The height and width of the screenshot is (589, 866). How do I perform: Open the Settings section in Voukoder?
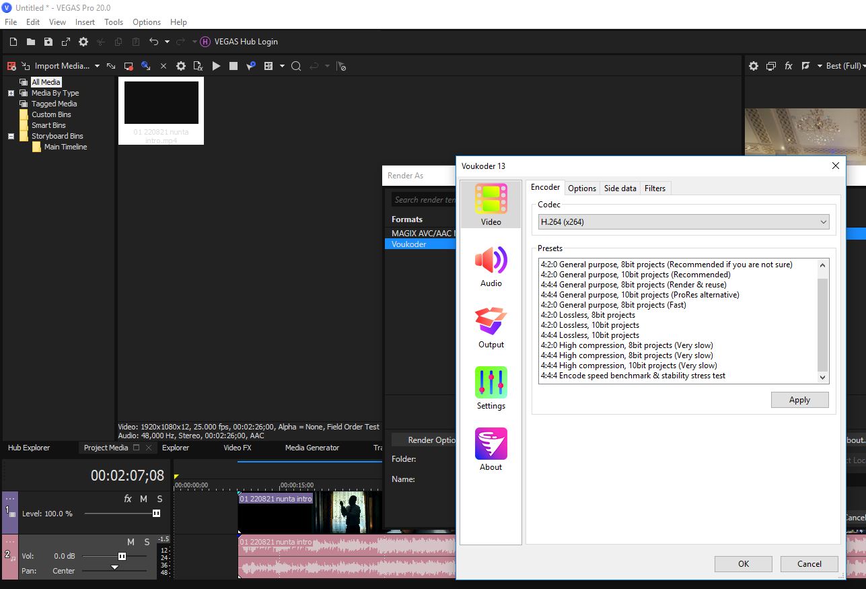491,388
